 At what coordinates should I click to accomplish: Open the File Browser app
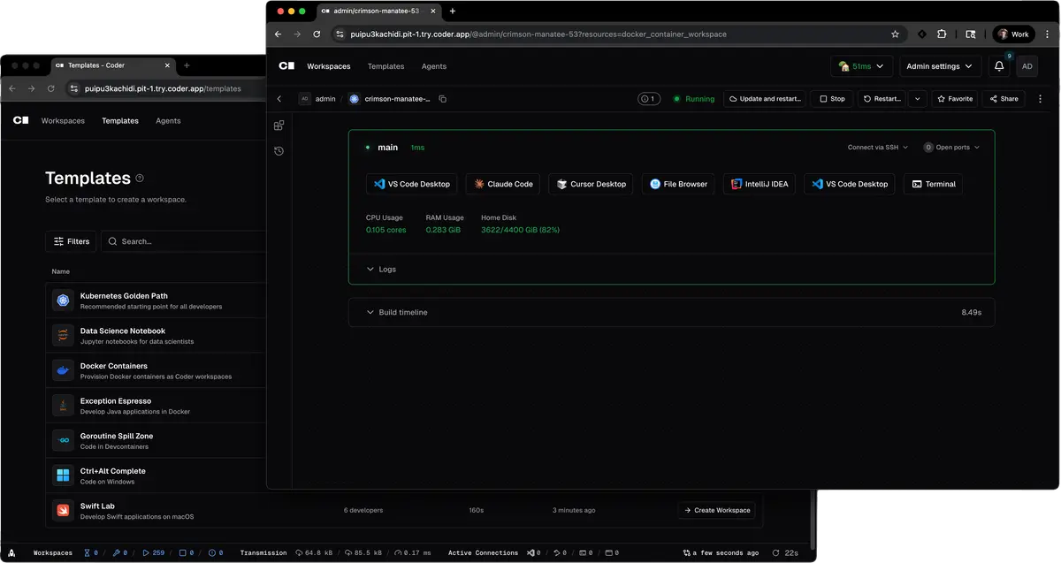coord(678,184)
